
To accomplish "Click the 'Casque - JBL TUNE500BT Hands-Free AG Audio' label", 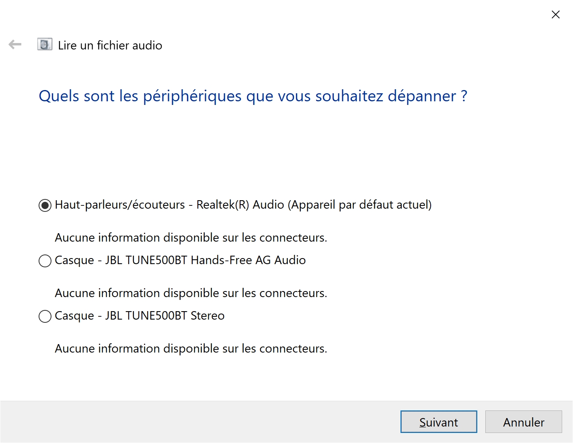I will tap(180, 260).
